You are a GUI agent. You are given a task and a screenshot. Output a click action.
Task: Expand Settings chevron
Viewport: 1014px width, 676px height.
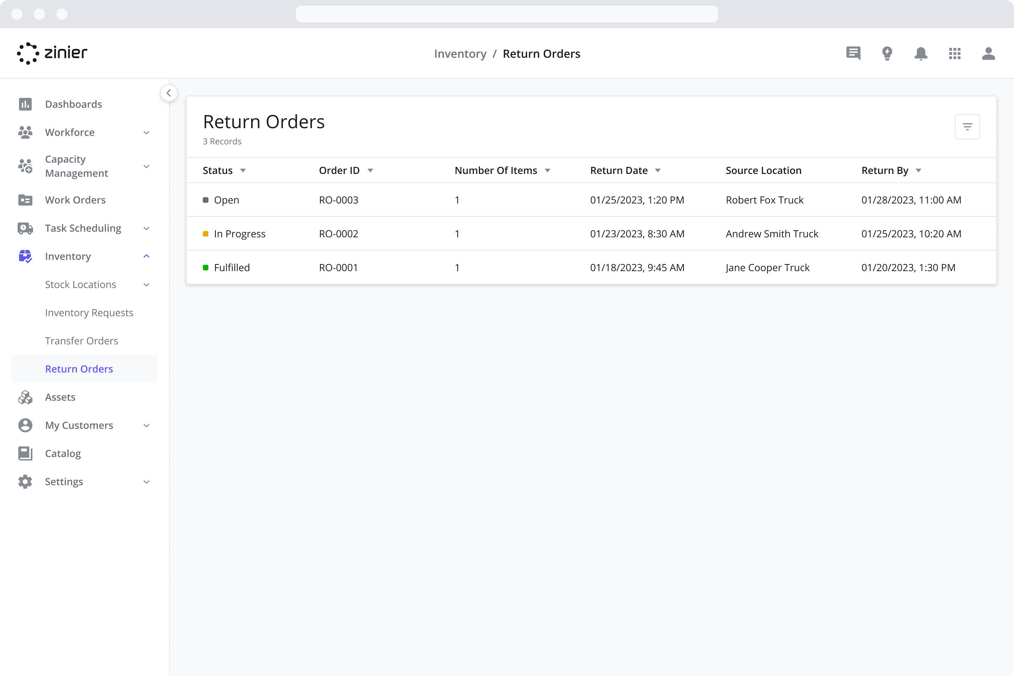[146, 482]
